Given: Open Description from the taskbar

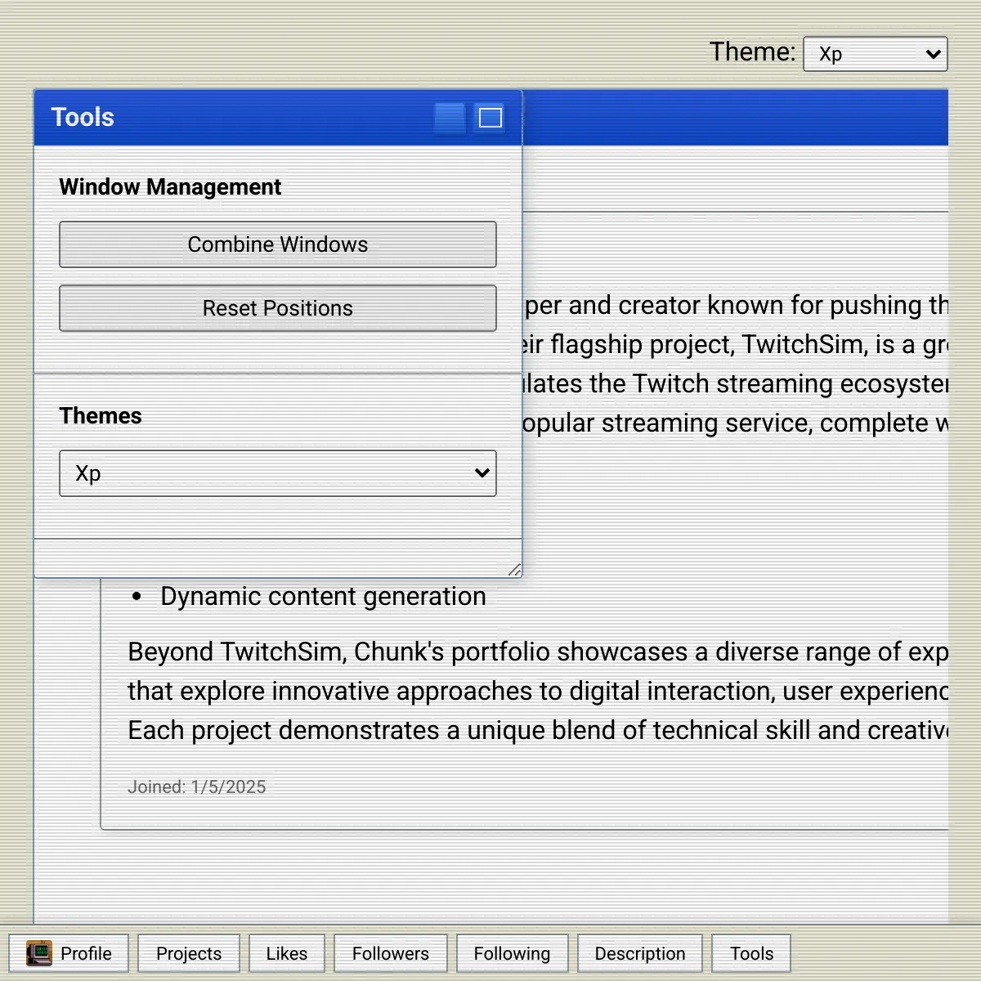Looking at the screenshot, I should click(x=640, y=953).
